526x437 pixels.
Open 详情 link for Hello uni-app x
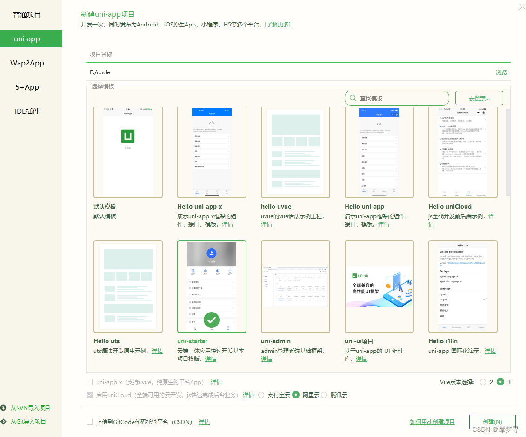pos(227,224)
